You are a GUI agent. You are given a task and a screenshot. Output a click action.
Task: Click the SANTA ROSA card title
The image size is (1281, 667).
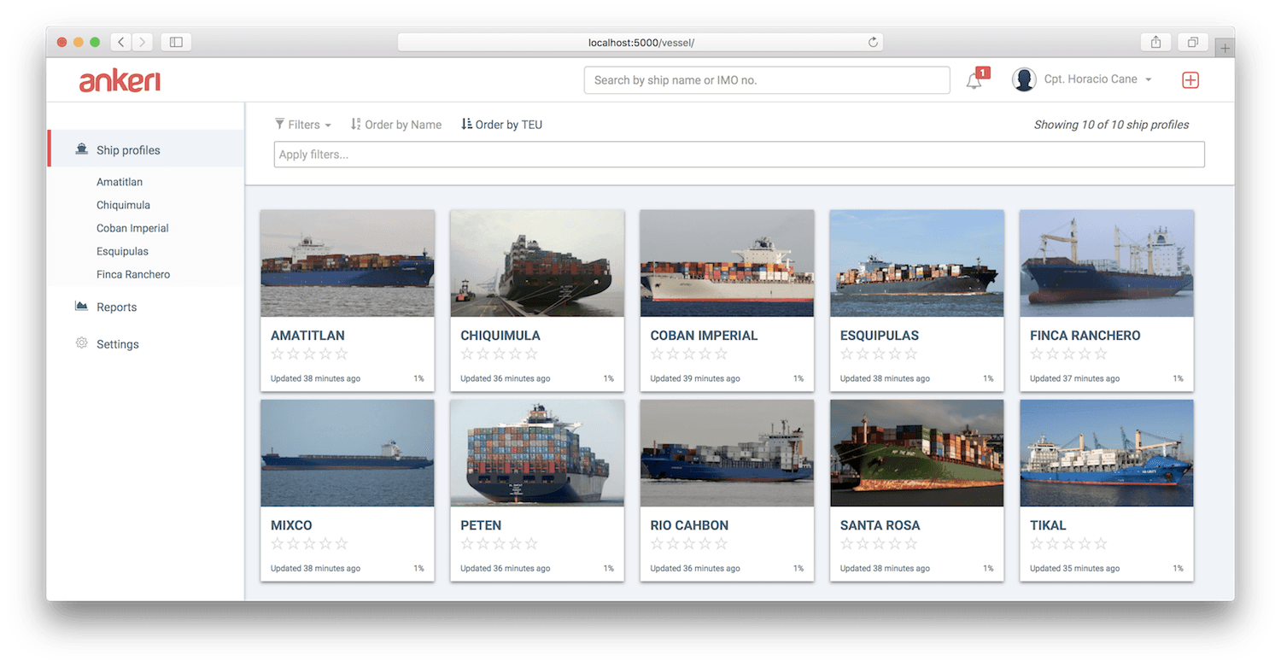[x=880, y=525]
